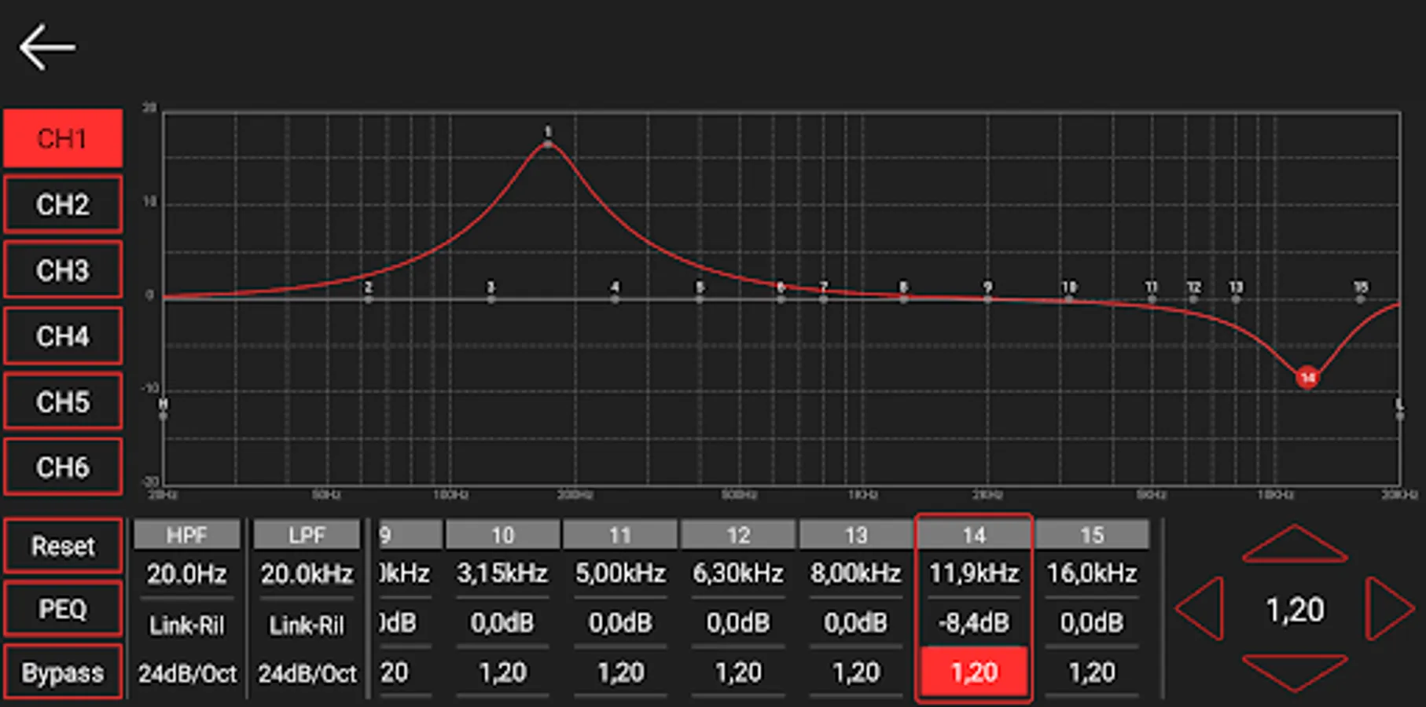Select band 12 header

[x=738, y=535]
